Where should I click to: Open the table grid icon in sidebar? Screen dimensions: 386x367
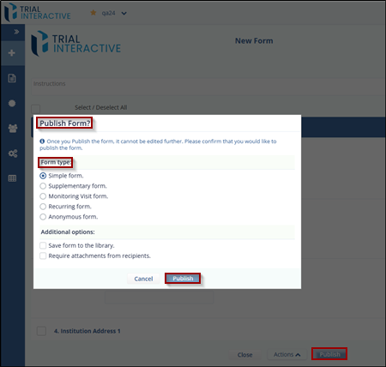[12, 178]
